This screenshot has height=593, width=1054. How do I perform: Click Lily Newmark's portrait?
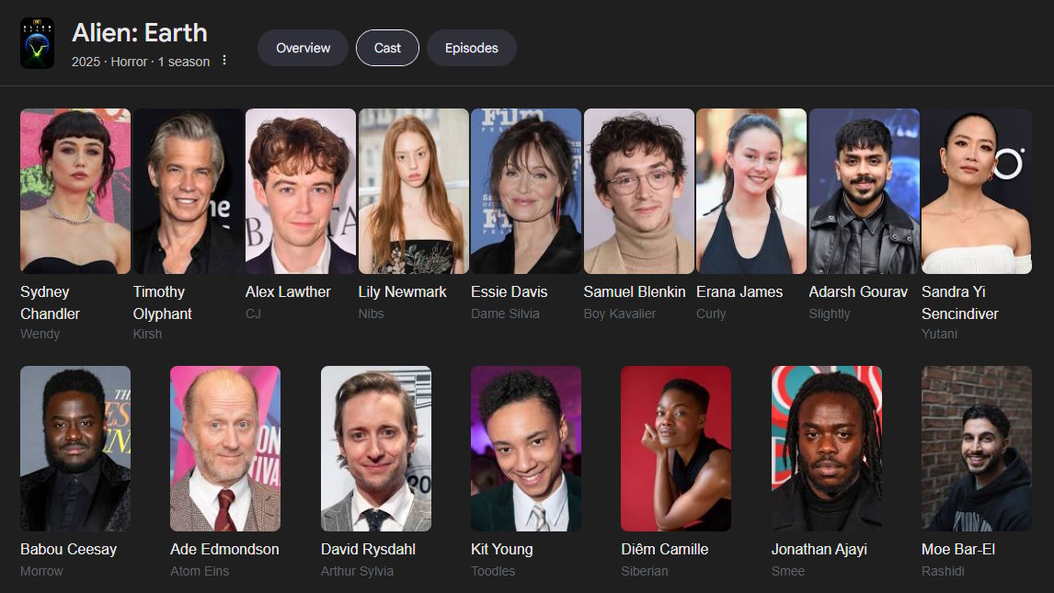point(413,191)
